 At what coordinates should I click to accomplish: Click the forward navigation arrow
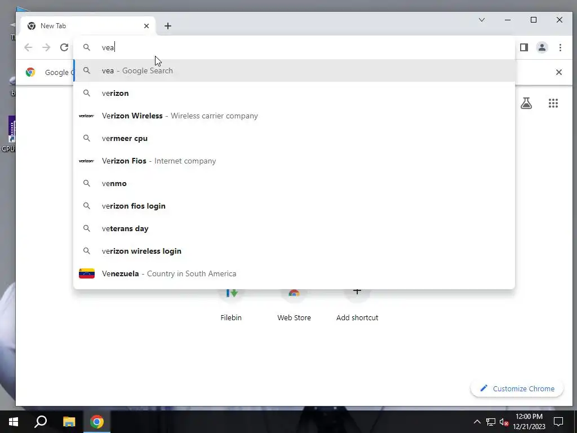(x=46, y=47)
